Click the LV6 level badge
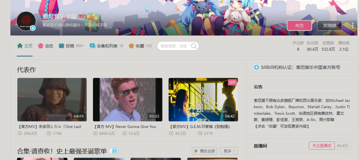Image resolution: width=359 pixels, height=160 pixels. (82, 16)
